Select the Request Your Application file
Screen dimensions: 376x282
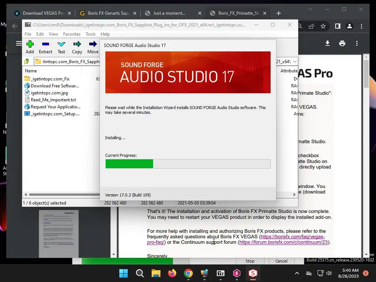tap(55, 107)
